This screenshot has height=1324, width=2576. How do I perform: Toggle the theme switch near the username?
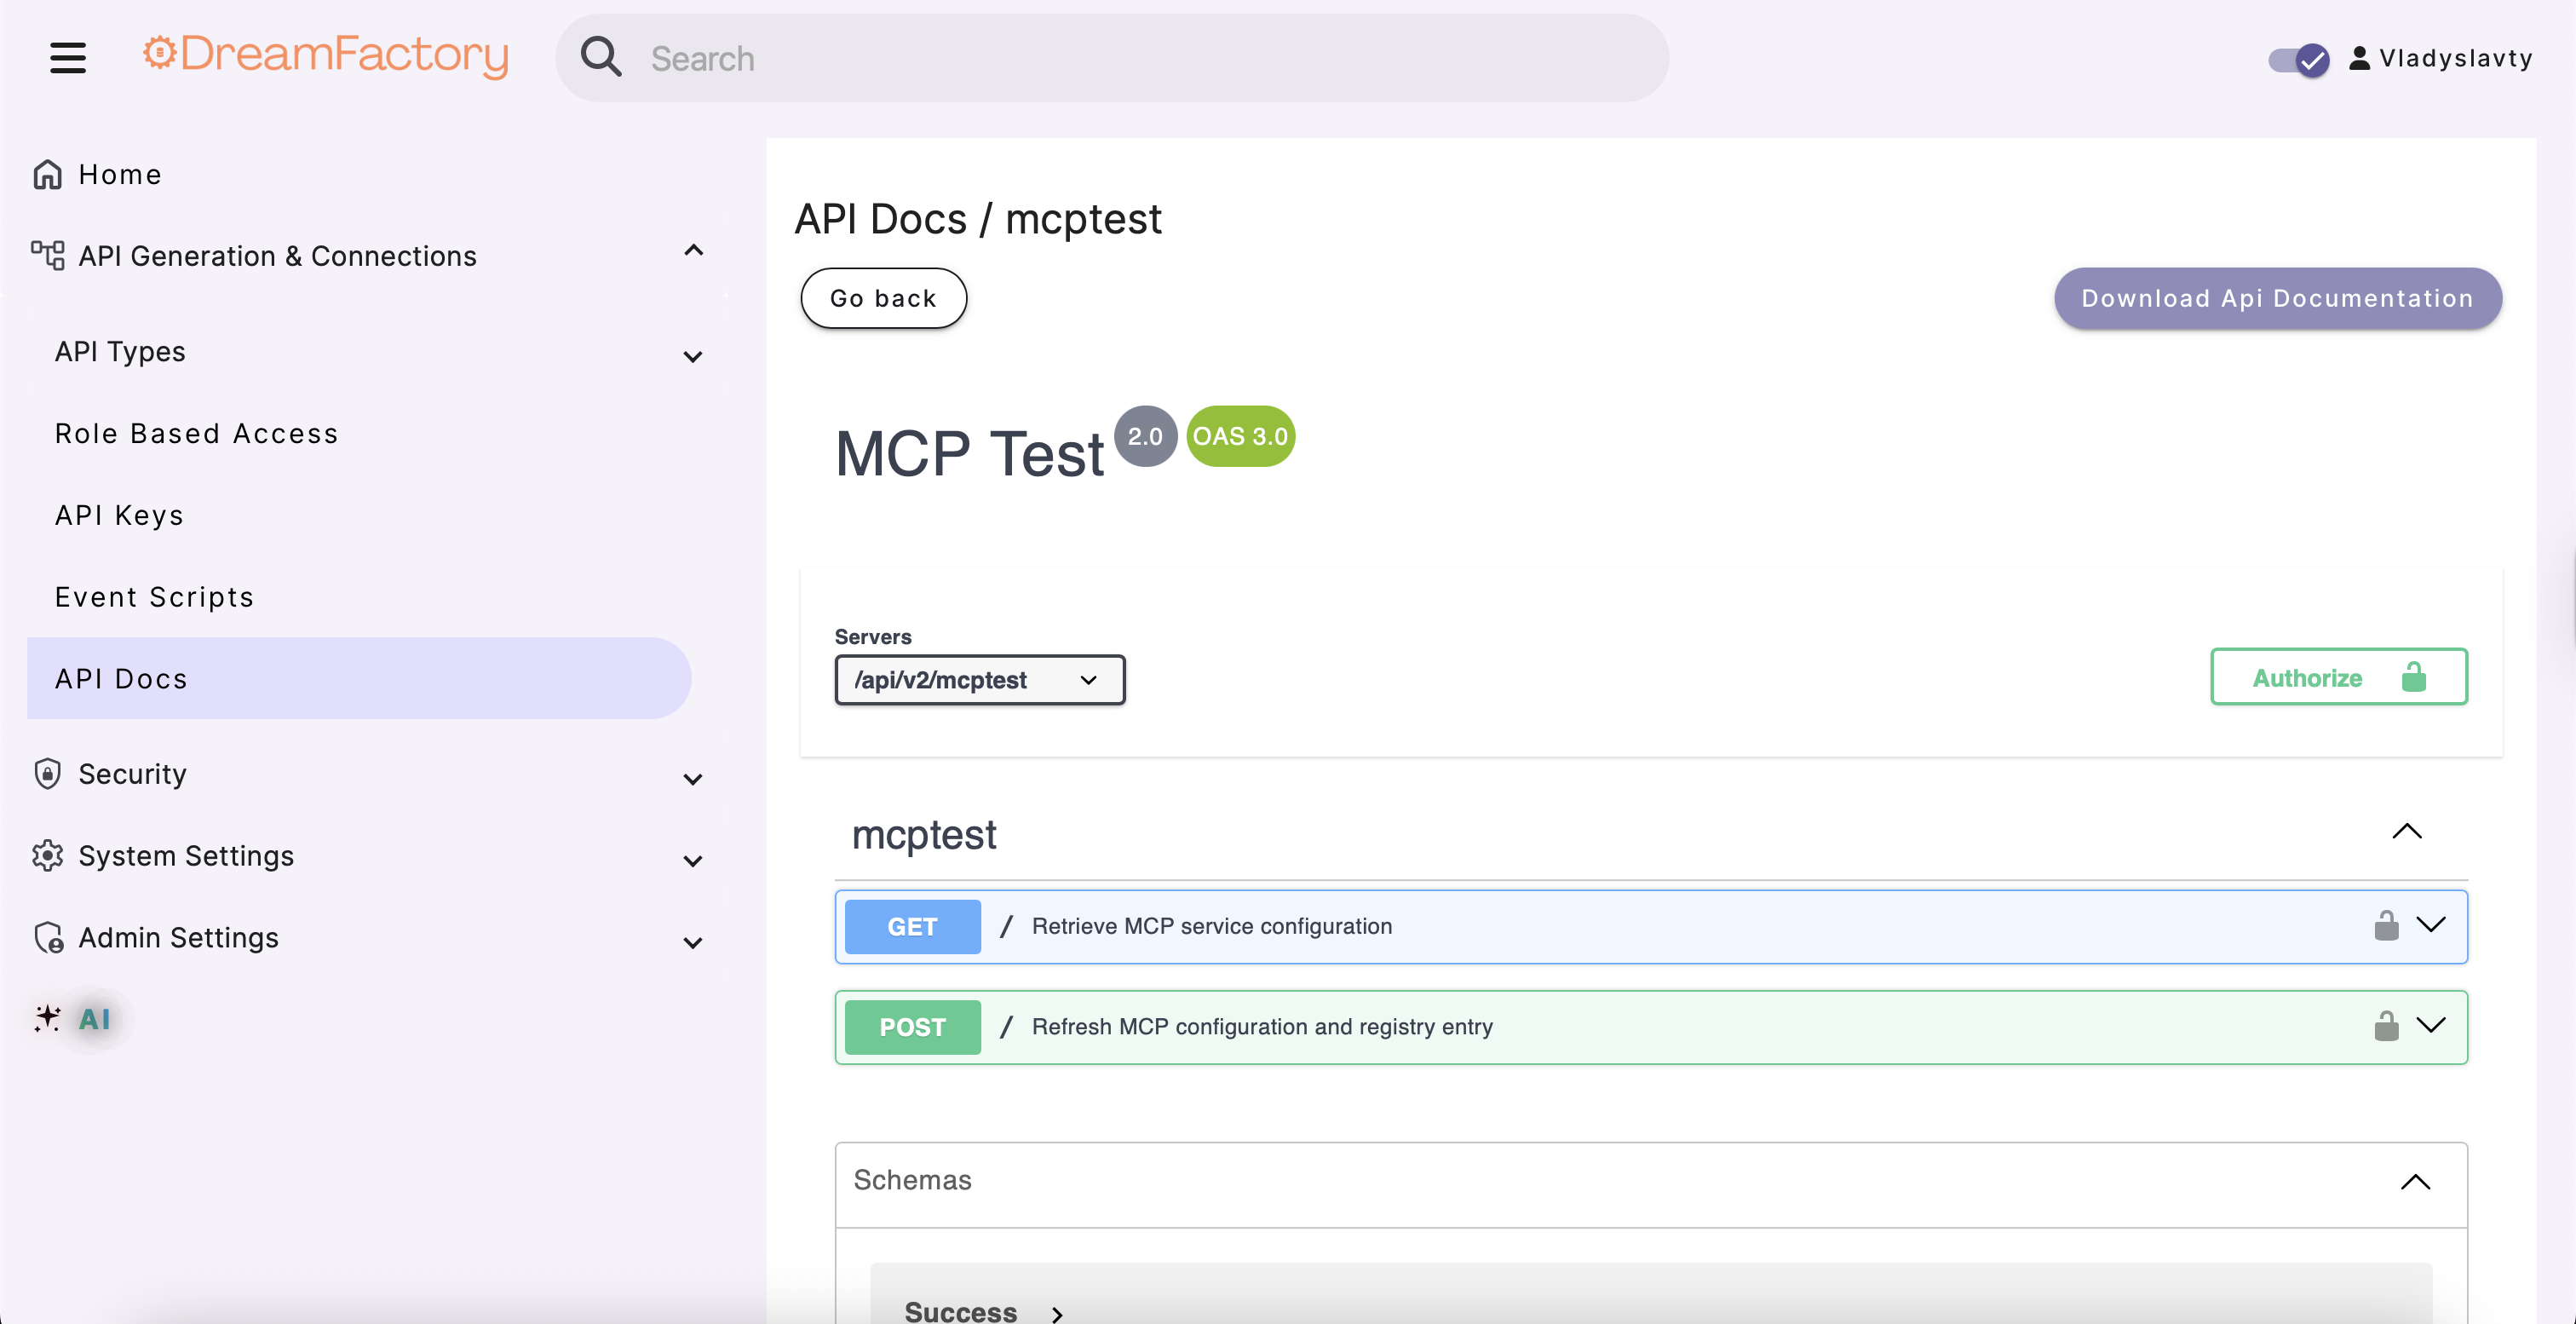coord(2296,60)
